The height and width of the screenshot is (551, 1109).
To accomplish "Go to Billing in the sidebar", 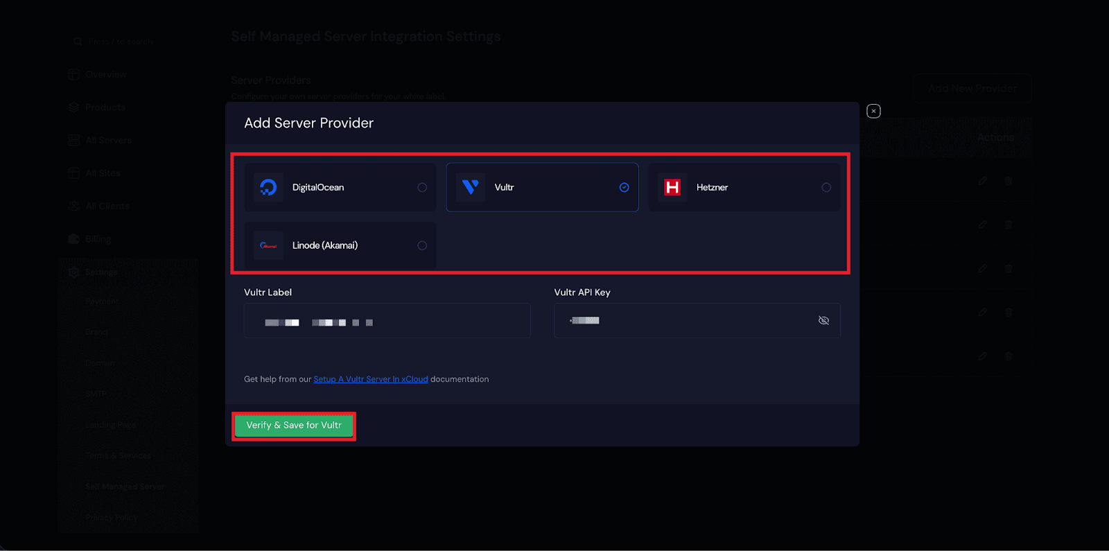I will [x=98, y=239].
